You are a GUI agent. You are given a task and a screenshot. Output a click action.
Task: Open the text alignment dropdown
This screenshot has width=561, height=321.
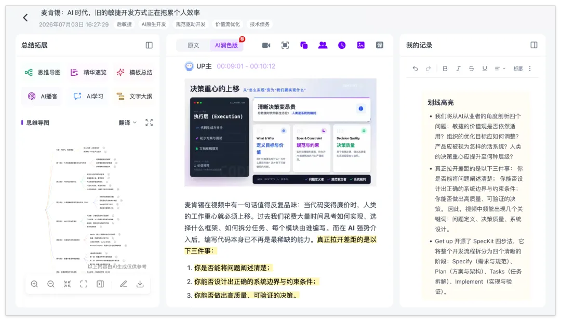500,69
